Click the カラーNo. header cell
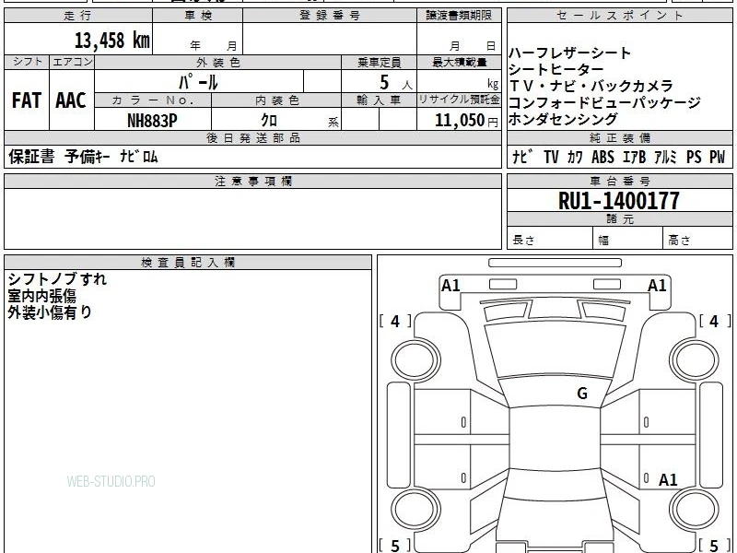Image resolution: width=737 pixels, height=553 pixels. point(153,100)
